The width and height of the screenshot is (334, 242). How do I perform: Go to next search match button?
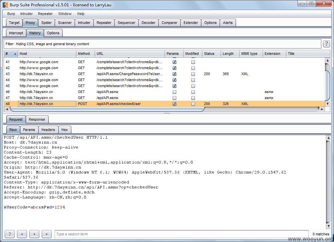(x=47, y=234)
